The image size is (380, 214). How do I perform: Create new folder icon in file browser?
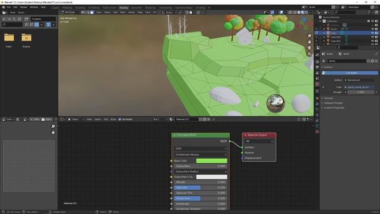(26, 19)
